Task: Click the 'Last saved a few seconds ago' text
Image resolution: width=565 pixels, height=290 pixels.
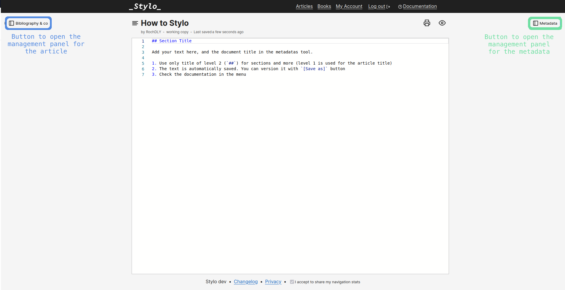Action: (x=219, y=32)
